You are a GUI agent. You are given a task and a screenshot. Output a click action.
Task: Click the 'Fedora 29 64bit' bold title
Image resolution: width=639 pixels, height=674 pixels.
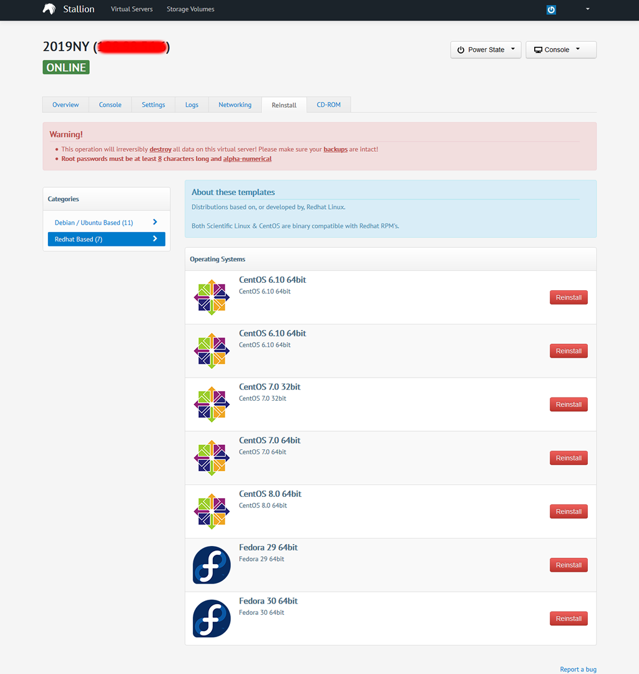268,547
